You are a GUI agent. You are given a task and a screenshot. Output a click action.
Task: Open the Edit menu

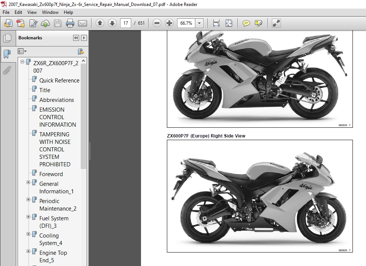[18, 12]
